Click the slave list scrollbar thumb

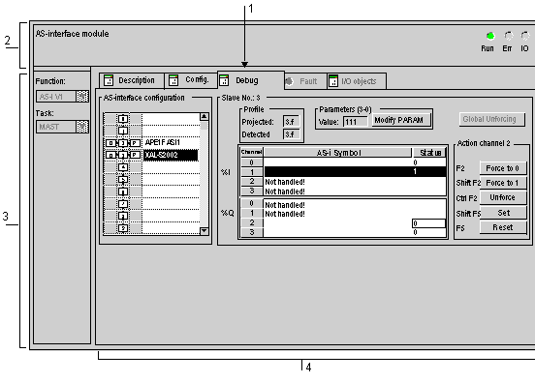coord(205,127)
